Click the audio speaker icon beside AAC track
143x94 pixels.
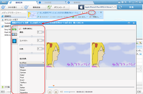tap(76, 17)
